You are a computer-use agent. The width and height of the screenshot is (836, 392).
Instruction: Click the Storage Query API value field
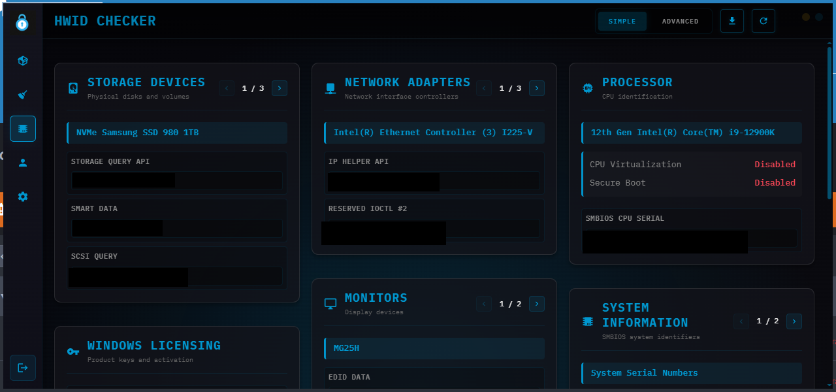point(177,180)
